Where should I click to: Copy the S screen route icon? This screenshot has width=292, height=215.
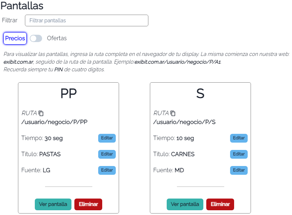[173, 113]
